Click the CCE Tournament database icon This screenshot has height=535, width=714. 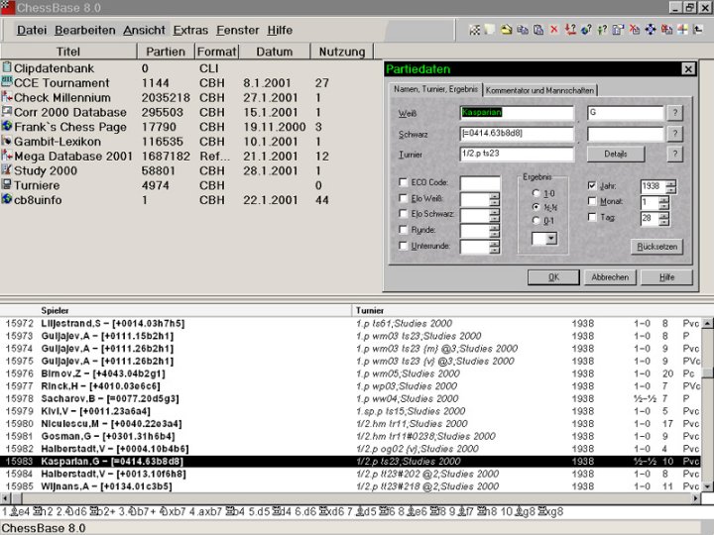(x=7, y=82)
